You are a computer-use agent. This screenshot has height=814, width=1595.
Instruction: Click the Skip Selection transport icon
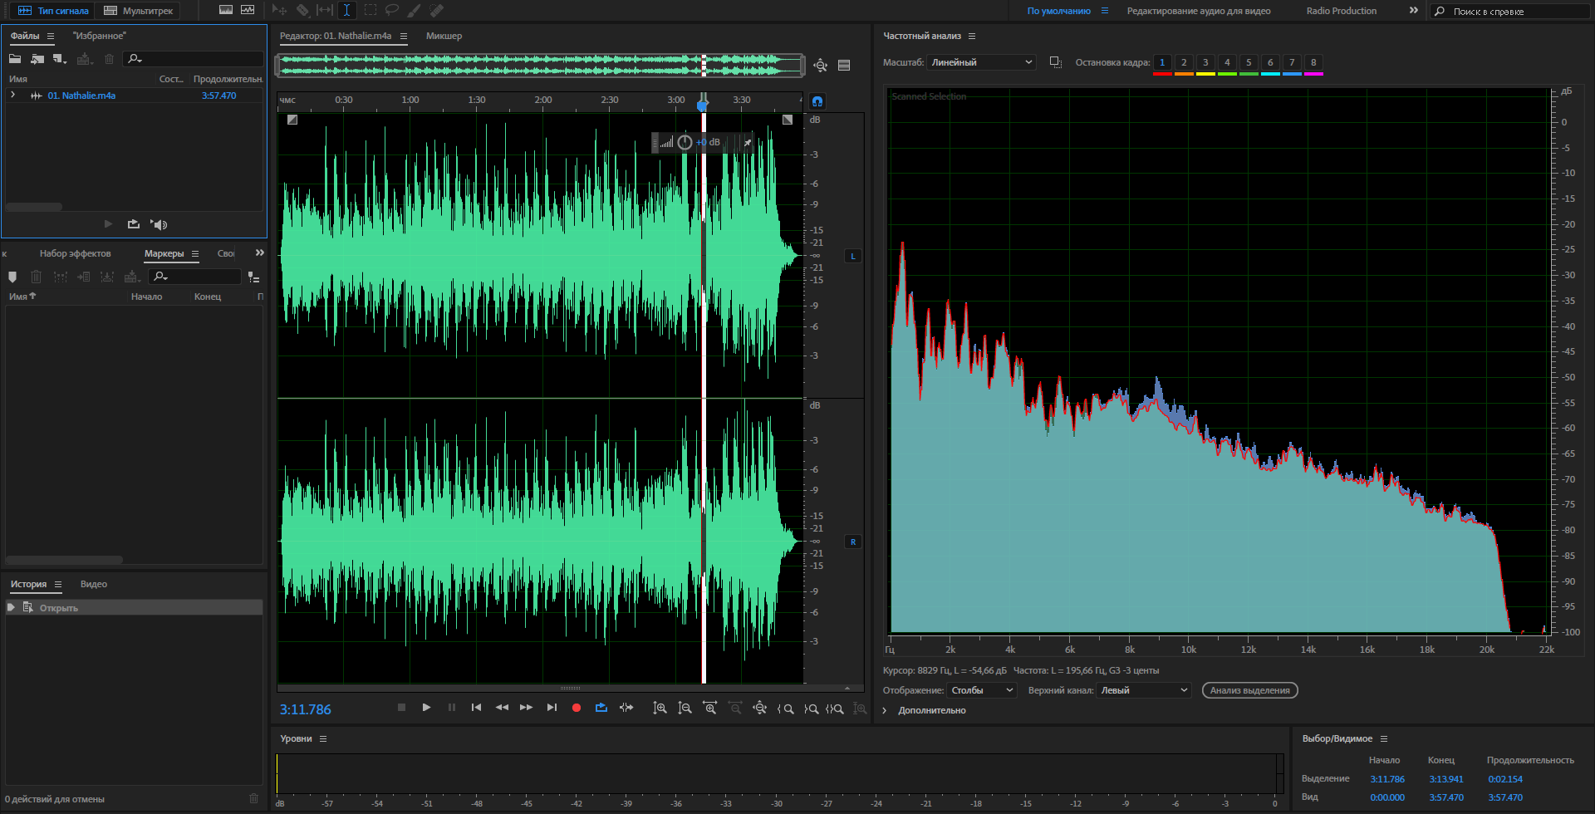point(626,708)
